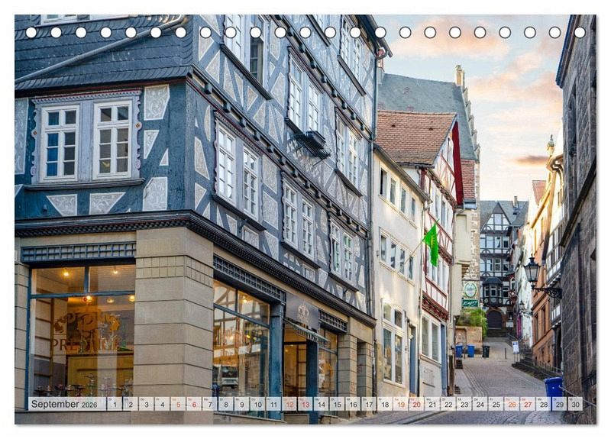The height and width of the screenshot is (439, 611).
Task: Click the red 12 date cell
Action: [x=289, y=404]
